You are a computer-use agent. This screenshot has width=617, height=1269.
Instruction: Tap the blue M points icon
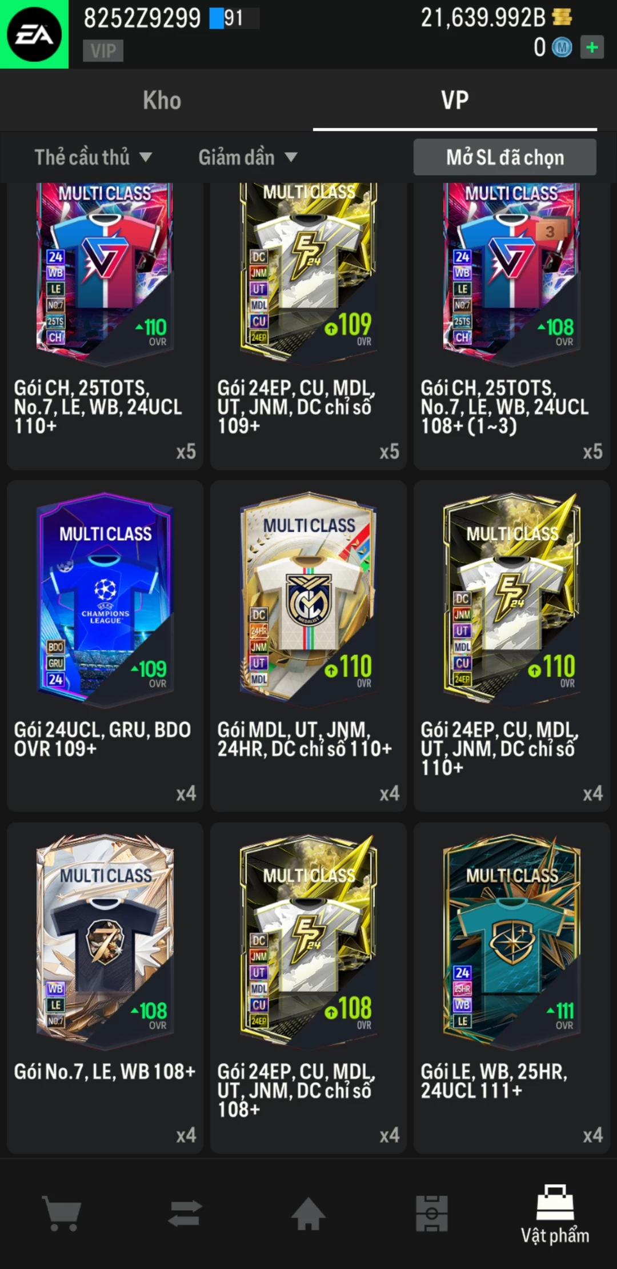click(x=562, y=47)
